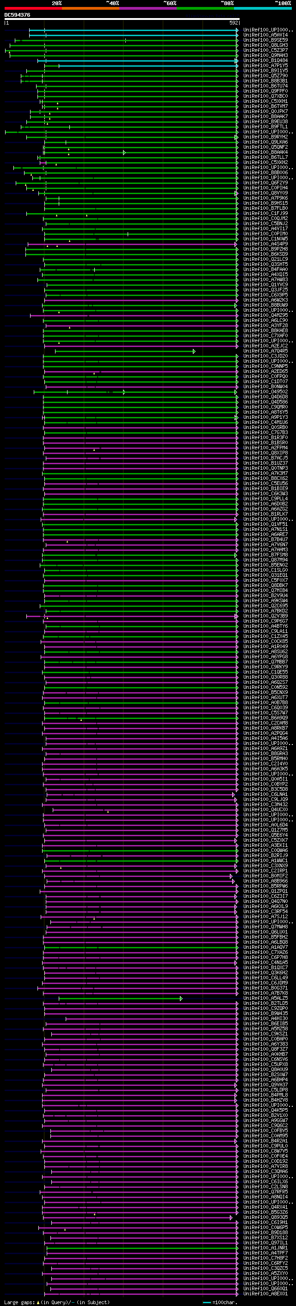Click the UniRef100_A7P9K6 hit label
This screenshot has width=296, height=1306.
tap(265, 198)
